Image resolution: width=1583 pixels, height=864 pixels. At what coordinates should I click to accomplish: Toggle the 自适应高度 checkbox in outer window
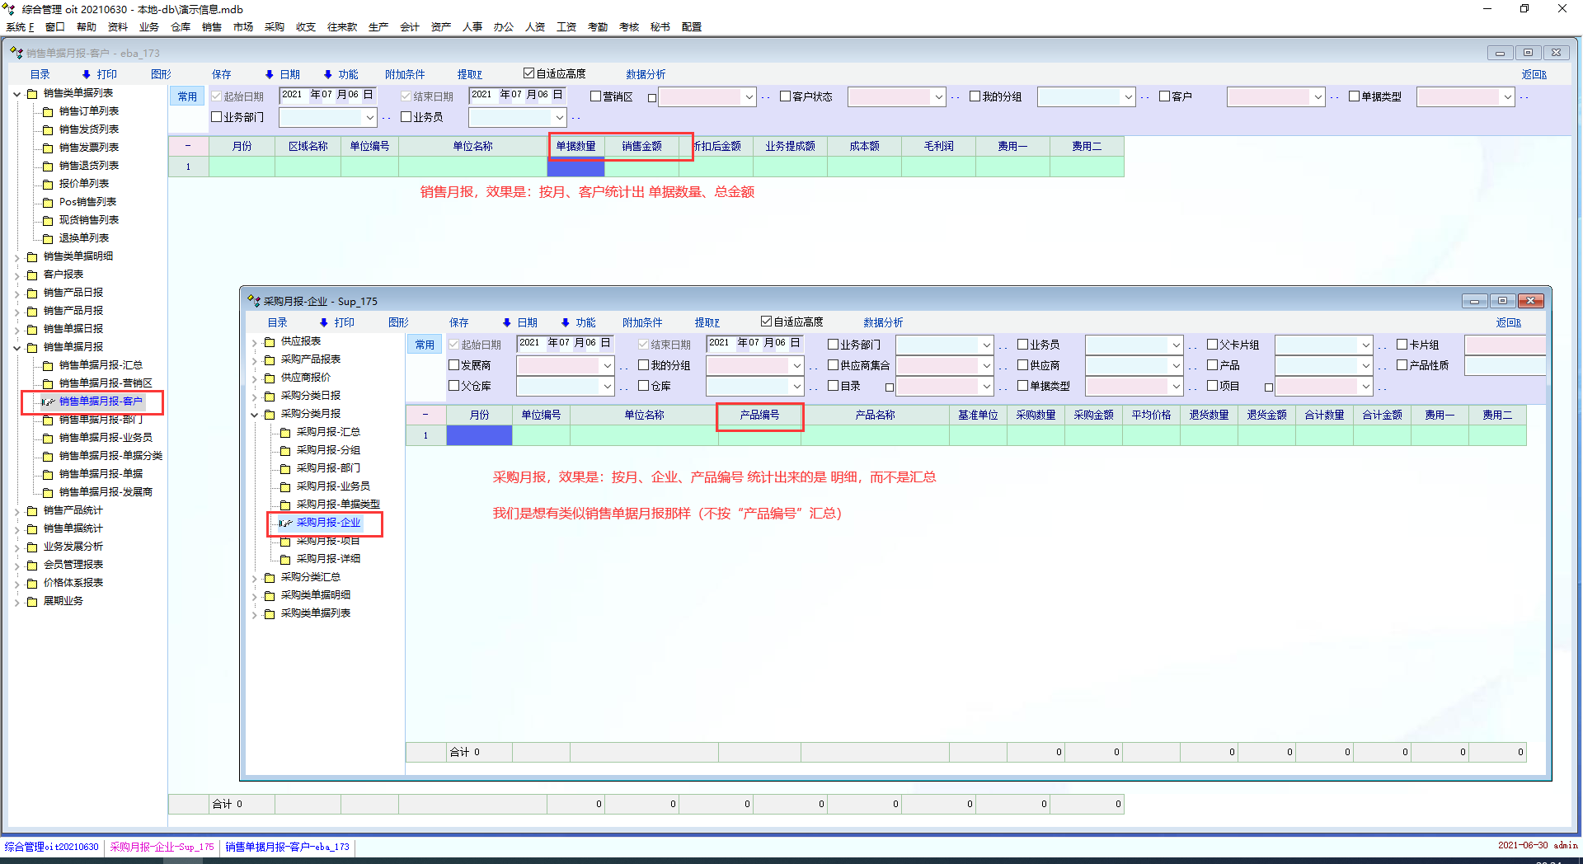[x=528, y=73]
